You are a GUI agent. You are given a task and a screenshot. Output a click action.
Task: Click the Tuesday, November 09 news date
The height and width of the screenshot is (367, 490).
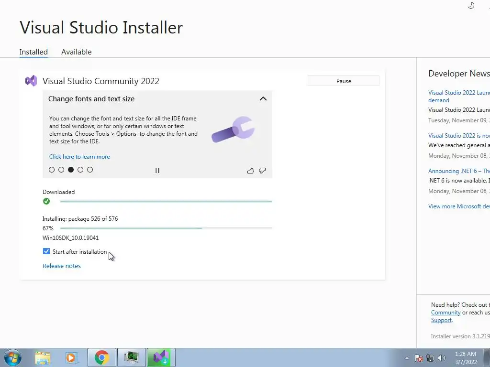[x=459, y=120]
